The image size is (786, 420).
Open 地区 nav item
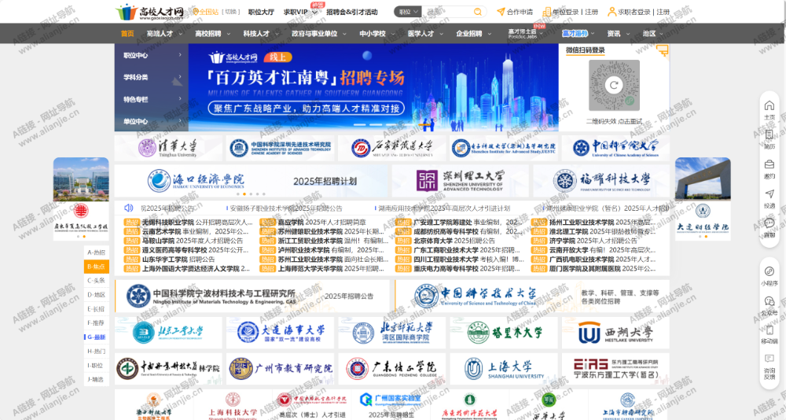point(649,34)
